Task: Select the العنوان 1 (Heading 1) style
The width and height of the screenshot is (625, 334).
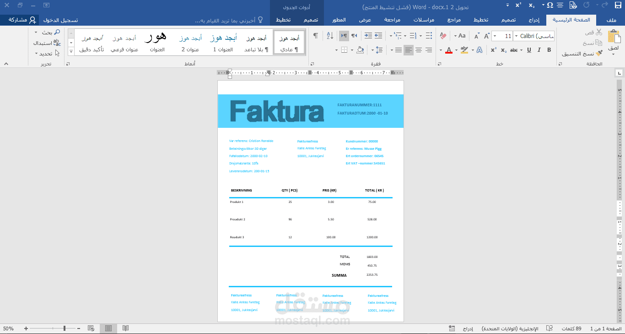Action: 223,43
